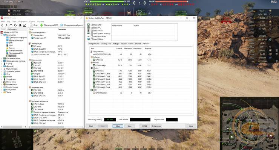Image resolution: width=279 pixels, height=150 pixels.
Task: Expand the Хранение данных tree node
Action: pyautogui.click(x=2, y=71)
